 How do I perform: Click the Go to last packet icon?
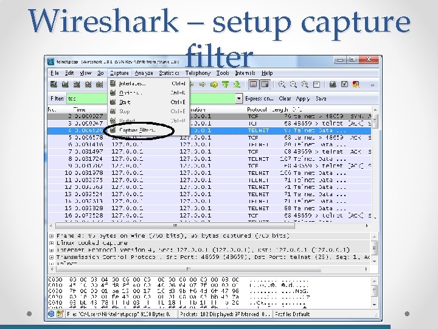[237, 84]
